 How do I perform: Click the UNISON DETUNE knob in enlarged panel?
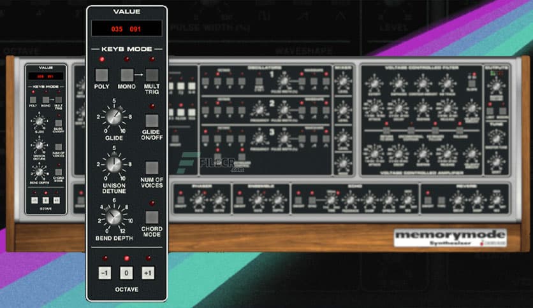(x=114, y=165)
